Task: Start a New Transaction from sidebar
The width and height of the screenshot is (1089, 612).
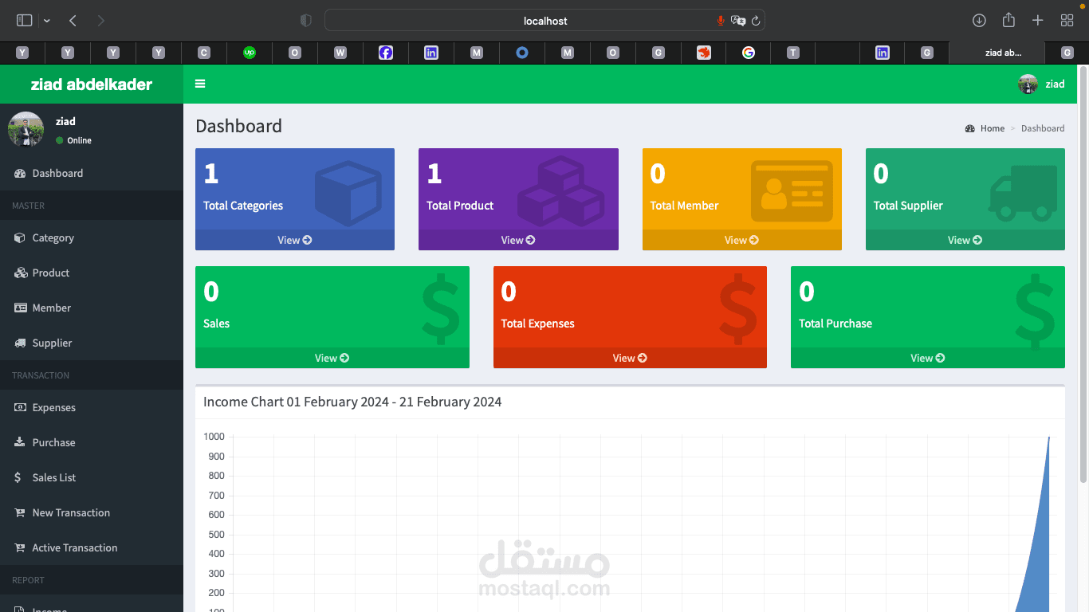Action: point(71,512)
